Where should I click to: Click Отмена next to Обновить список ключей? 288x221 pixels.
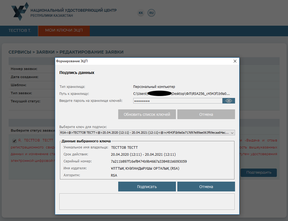[206, 114]
